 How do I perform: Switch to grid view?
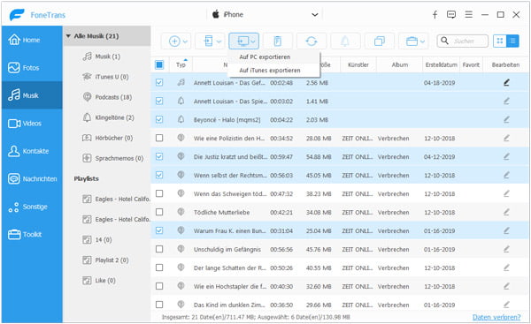tap(499, 41)
